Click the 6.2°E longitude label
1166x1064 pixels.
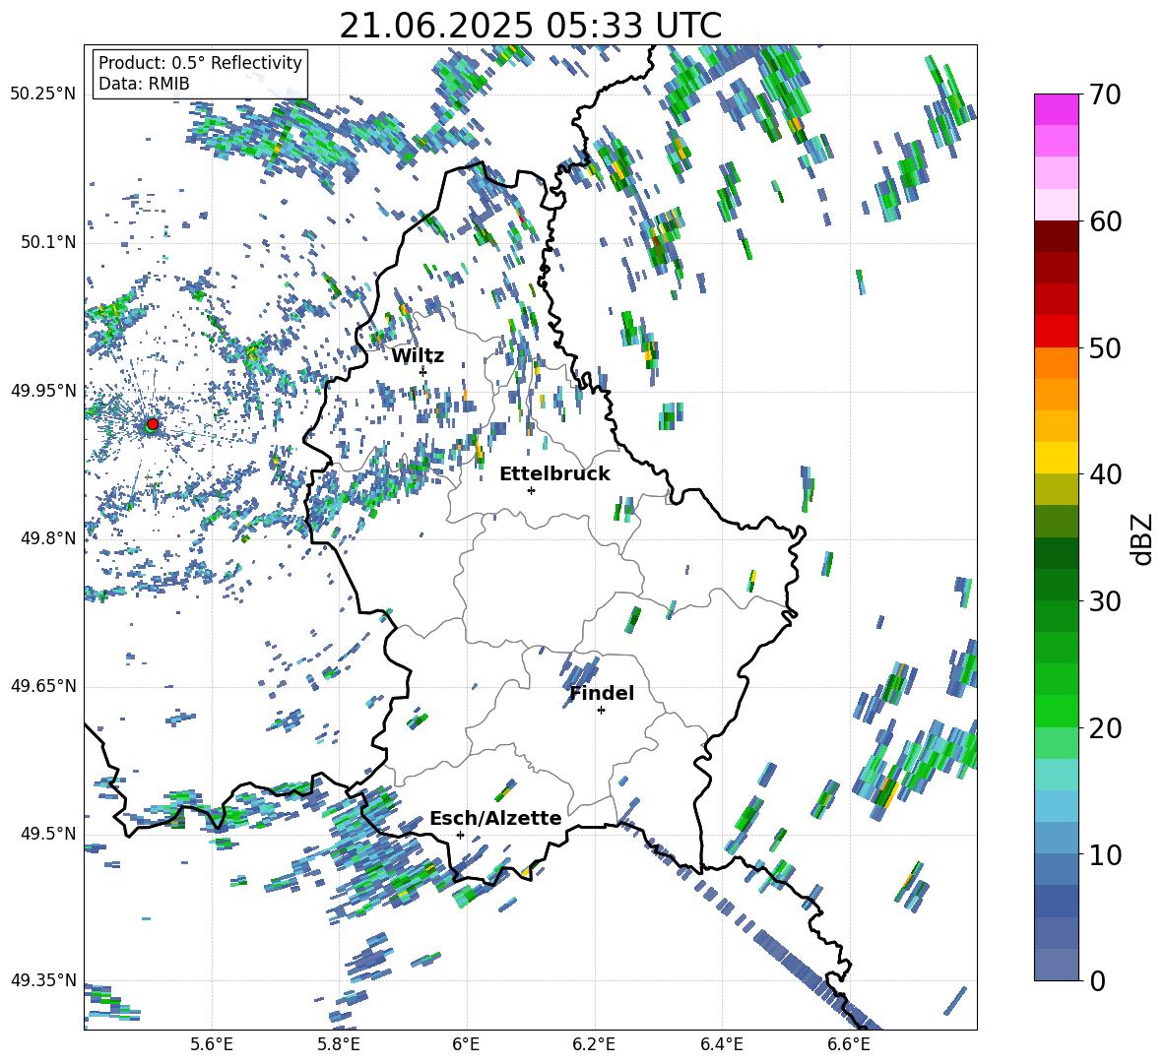coord(594,1044)
